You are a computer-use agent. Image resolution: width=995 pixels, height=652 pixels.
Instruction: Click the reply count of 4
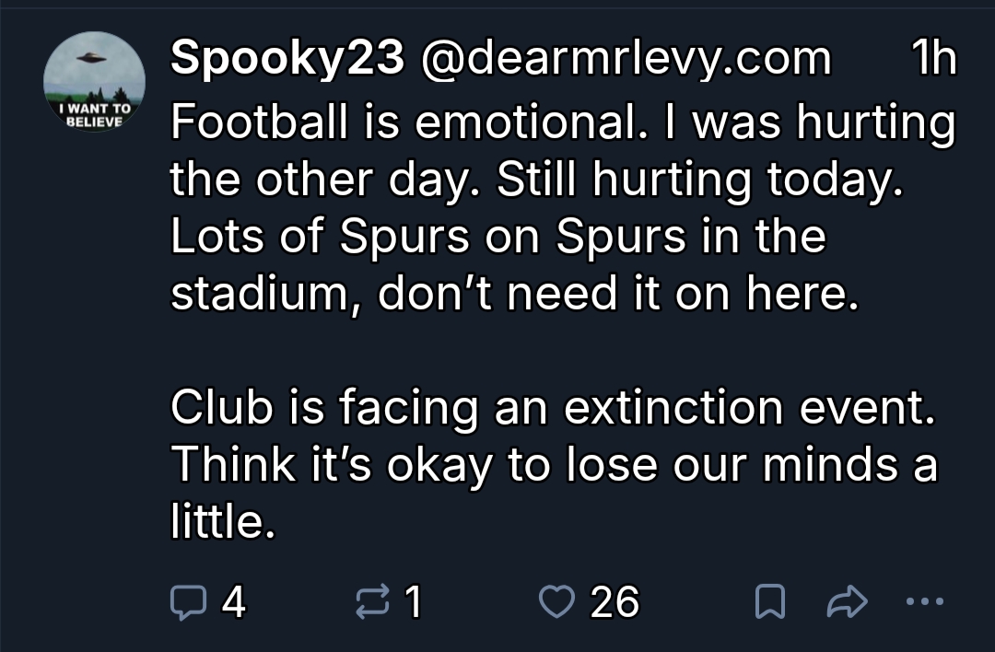234,602
